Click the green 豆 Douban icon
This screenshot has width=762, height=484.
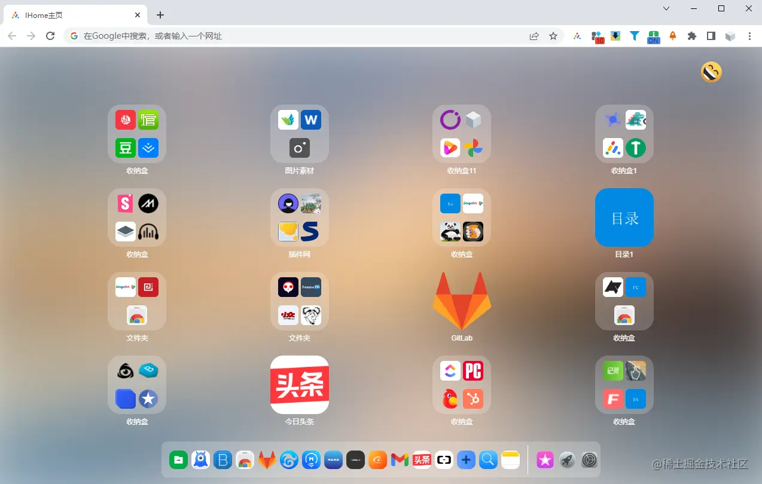point(126,148)
